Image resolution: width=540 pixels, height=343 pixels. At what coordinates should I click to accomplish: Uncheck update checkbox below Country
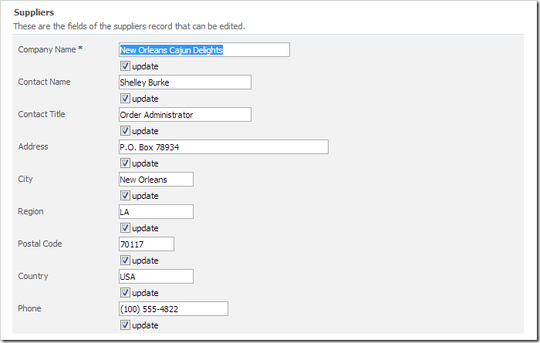click(125, 293)
